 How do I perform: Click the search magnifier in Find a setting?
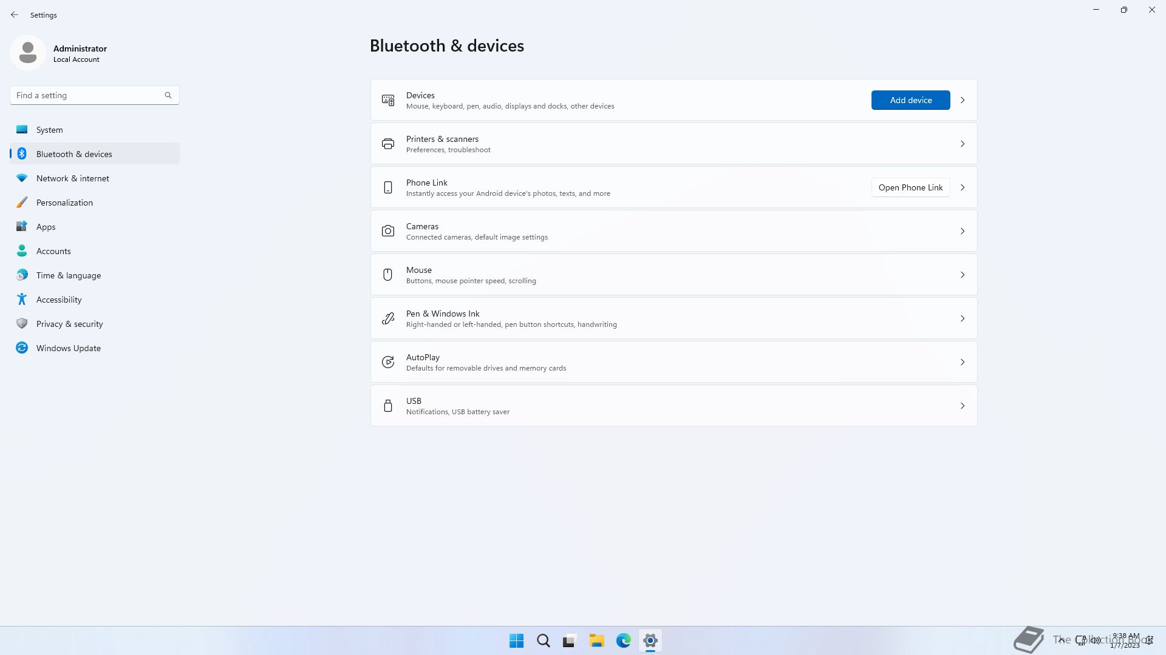(x=168, y=95)
